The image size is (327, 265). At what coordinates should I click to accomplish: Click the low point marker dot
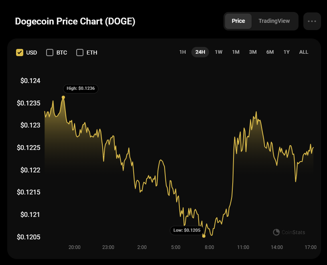(204, 236)
